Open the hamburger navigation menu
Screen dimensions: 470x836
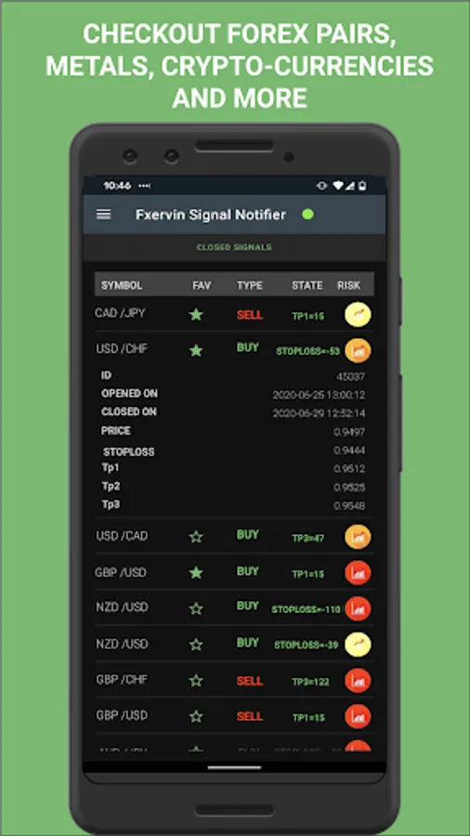pos(103,215)
